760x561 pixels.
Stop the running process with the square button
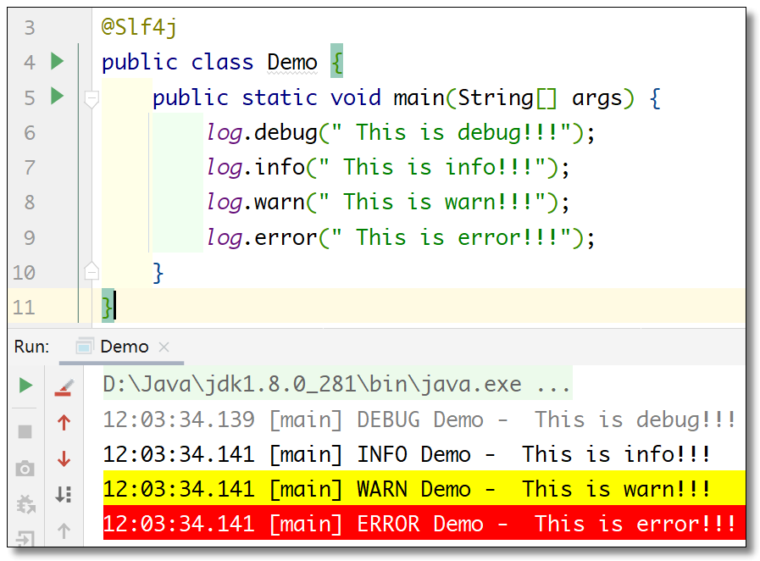[x=25, y=431]
